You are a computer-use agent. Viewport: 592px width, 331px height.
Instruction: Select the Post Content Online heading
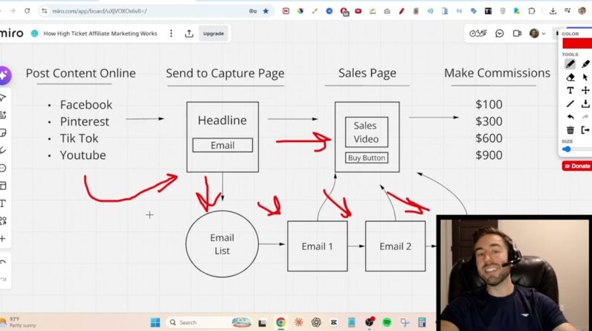click(x=80, y=73)
